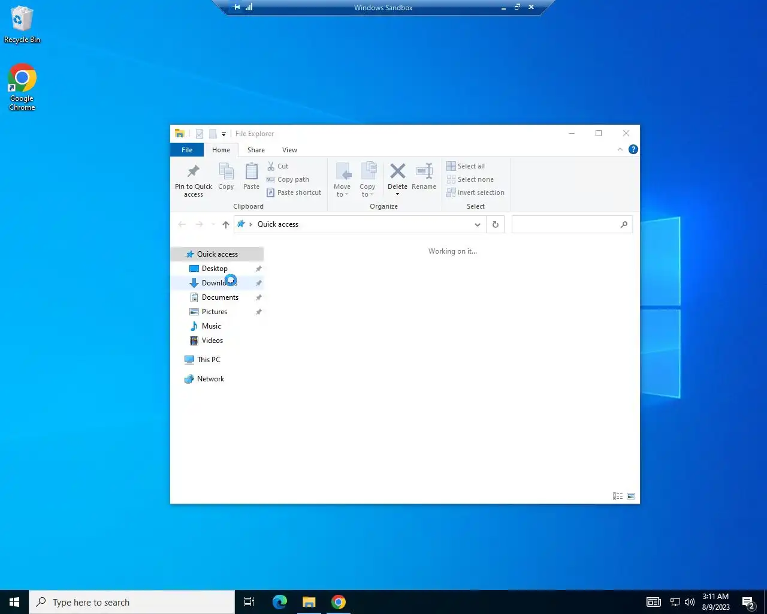Open the volume tray icon
Image resolution: width=767 pixels, height=614 pixels.
[690, 602]
